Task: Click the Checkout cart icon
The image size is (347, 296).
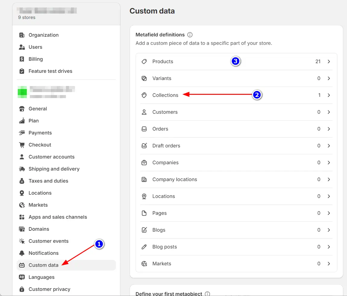Action: click(22, 145)
